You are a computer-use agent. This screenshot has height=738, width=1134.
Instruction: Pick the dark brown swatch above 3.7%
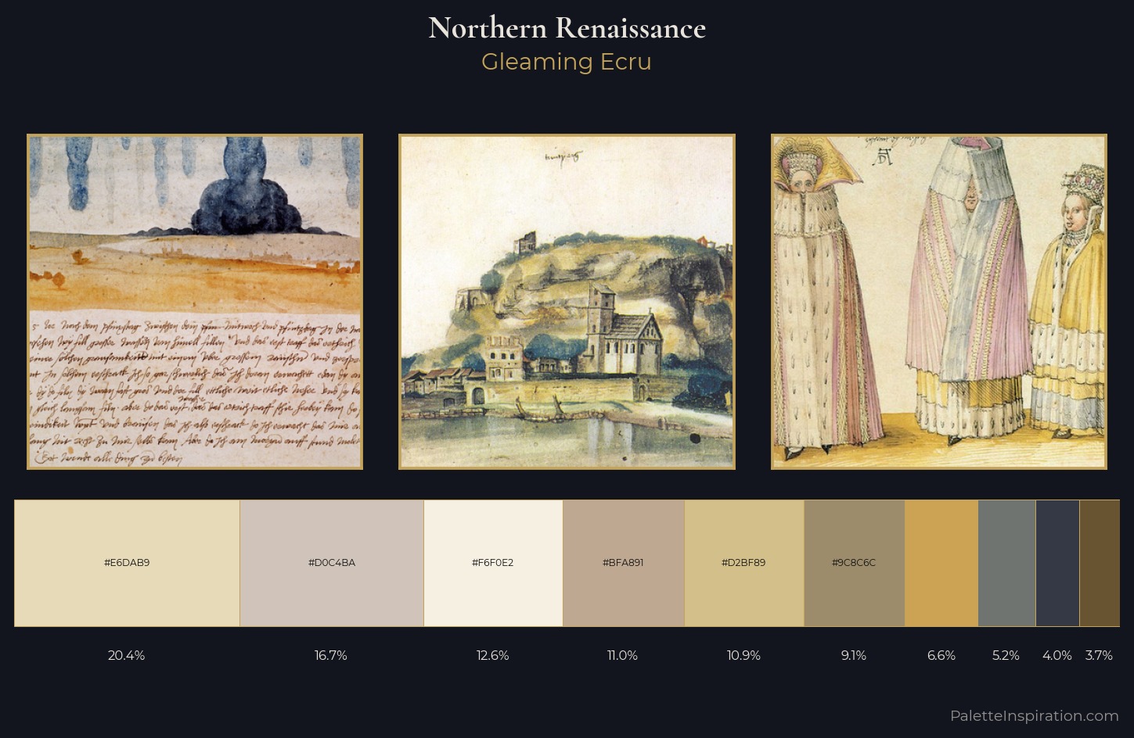click(1100, 563)
